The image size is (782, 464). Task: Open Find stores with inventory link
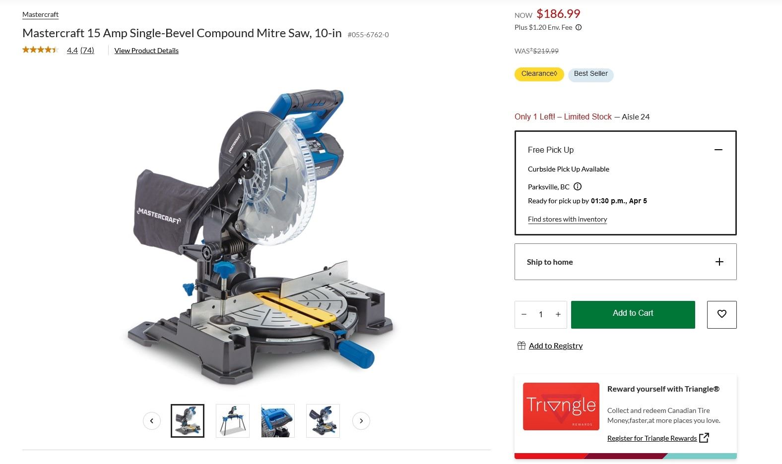[x=568, y=219]
